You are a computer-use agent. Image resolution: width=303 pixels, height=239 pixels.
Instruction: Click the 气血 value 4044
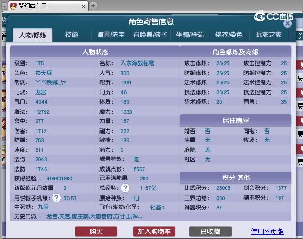click(x=41, y=102)
